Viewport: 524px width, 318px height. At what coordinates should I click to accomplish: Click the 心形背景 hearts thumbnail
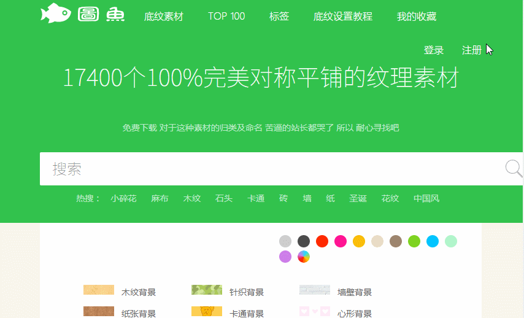click(x=315, y=311)
